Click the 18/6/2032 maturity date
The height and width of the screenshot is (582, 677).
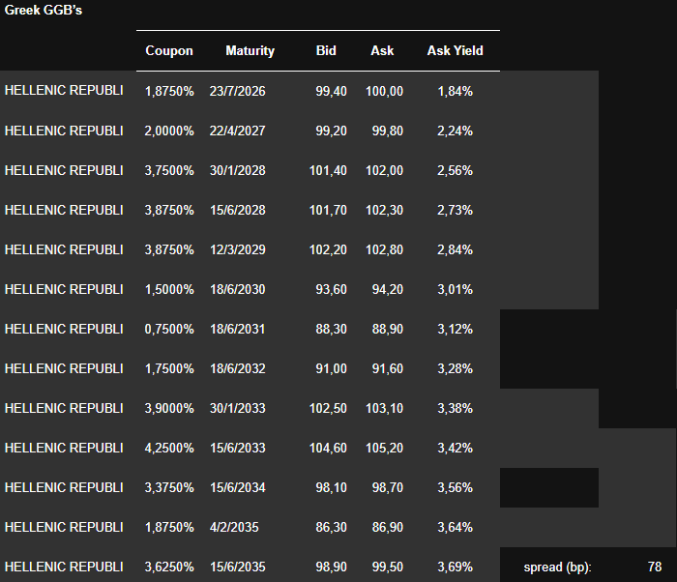coord(237,368)
